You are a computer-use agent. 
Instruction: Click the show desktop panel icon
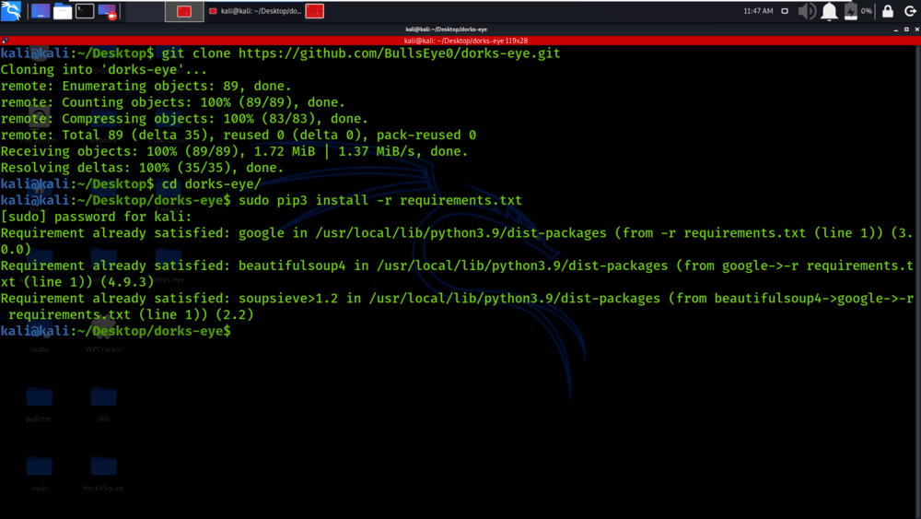click(x=41, y=11)
